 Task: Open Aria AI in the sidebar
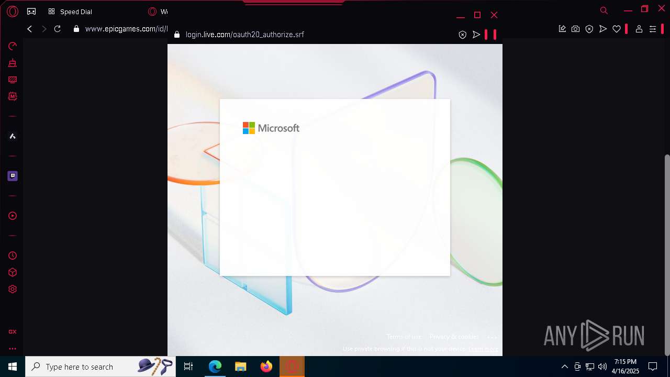tap(13, 136)
